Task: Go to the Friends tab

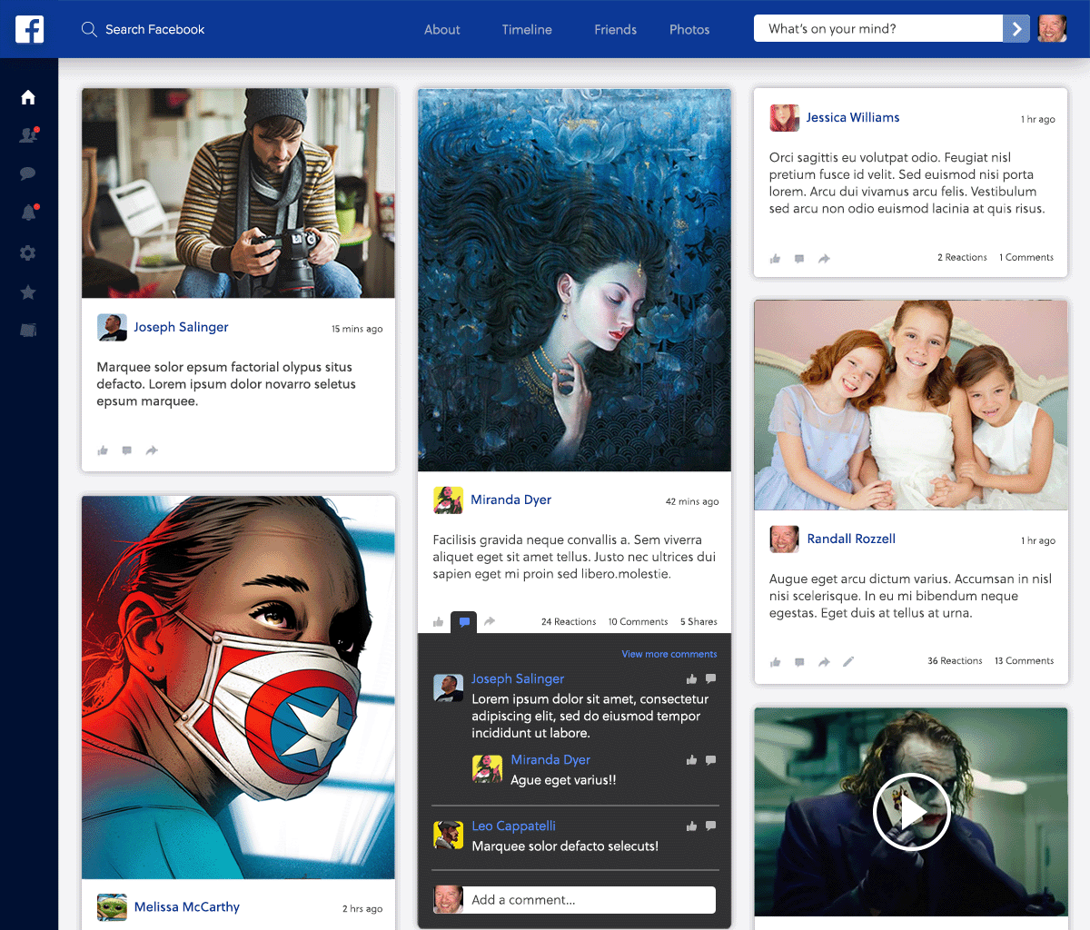Action: point(616,29)
